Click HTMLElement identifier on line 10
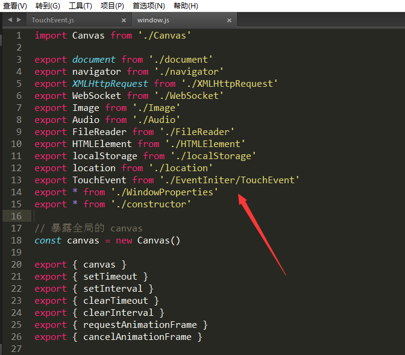The image size is (405, 355). 102,144
